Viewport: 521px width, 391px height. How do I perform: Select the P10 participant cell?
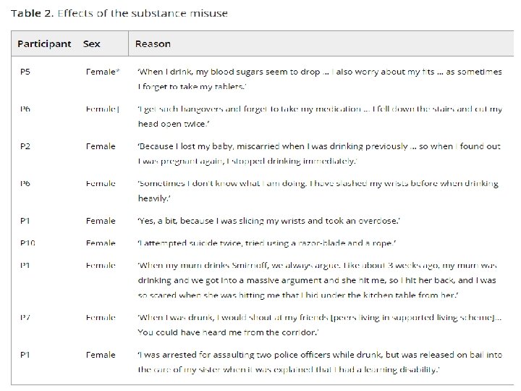(x=27, y=243)
